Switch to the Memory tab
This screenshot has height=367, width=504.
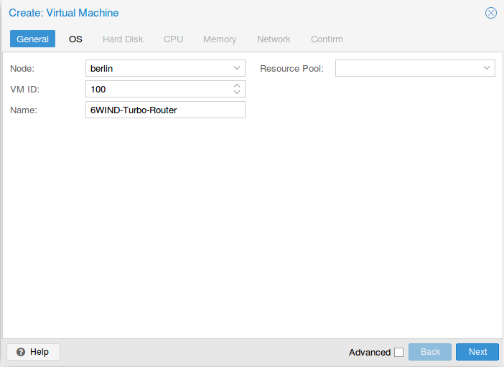click(x=220, y=39)
